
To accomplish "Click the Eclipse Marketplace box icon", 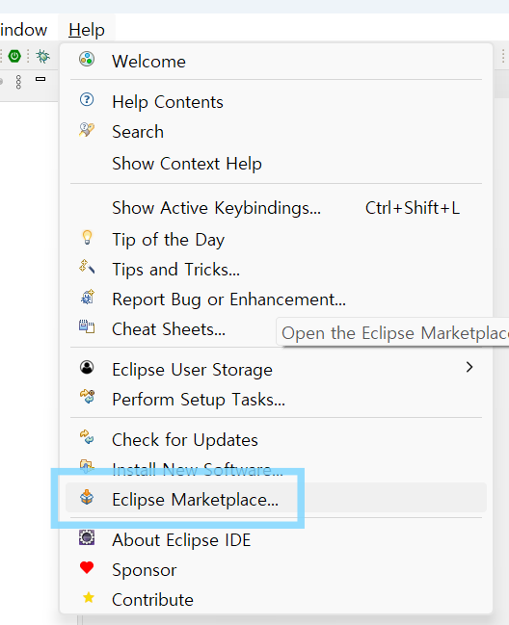I will point(87,497).
